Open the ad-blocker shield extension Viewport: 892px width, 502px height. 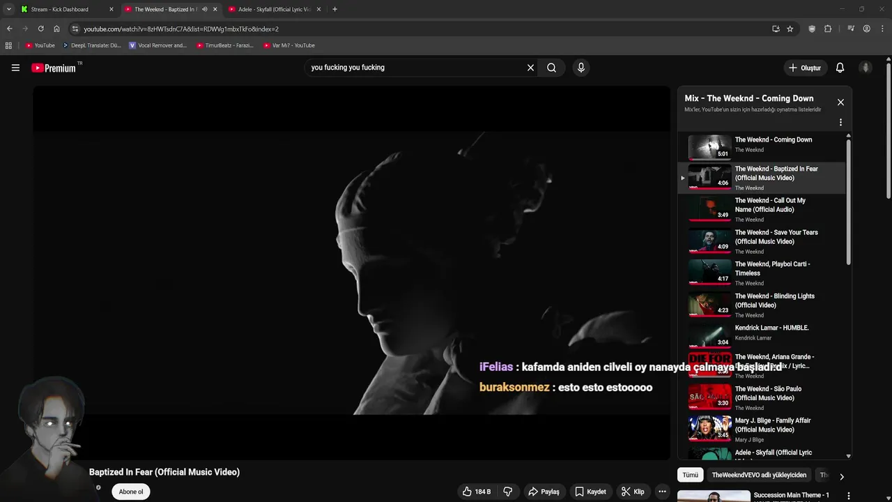point(812,29)
